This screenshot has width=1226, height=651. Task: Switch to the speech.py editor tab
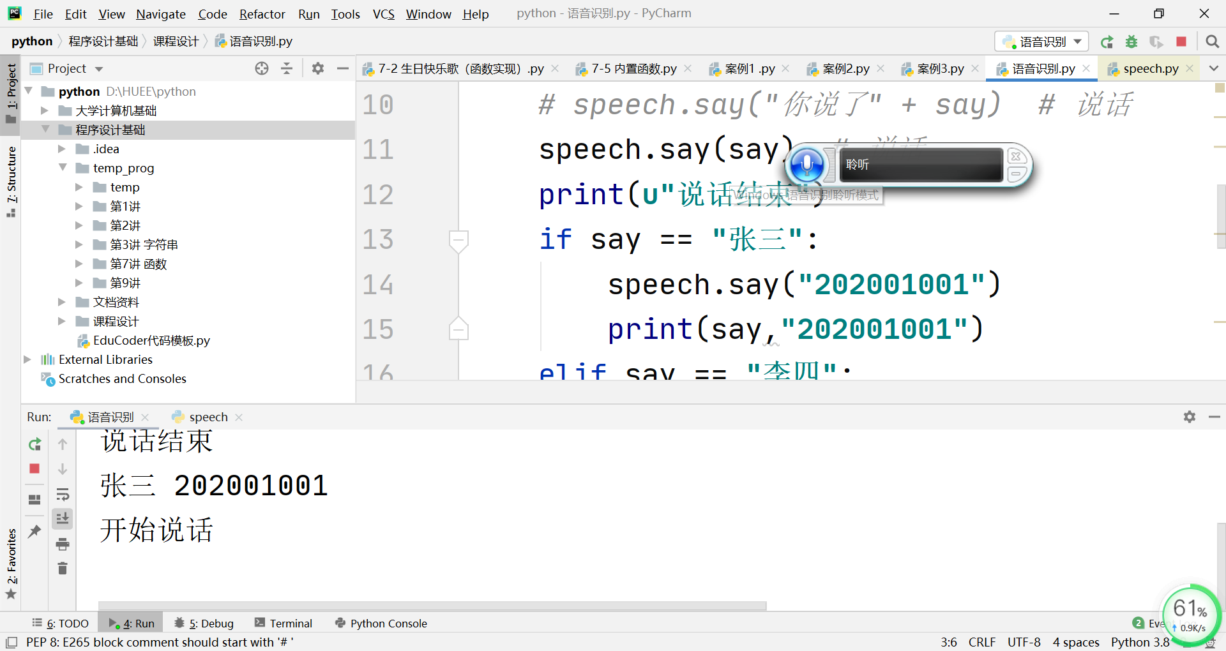click(1149, 68)
